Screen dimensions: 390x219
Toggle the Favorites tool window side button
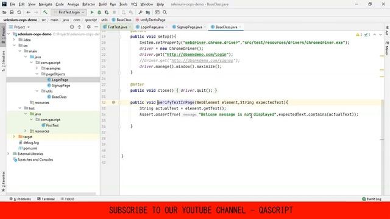(x=3, y=181)
